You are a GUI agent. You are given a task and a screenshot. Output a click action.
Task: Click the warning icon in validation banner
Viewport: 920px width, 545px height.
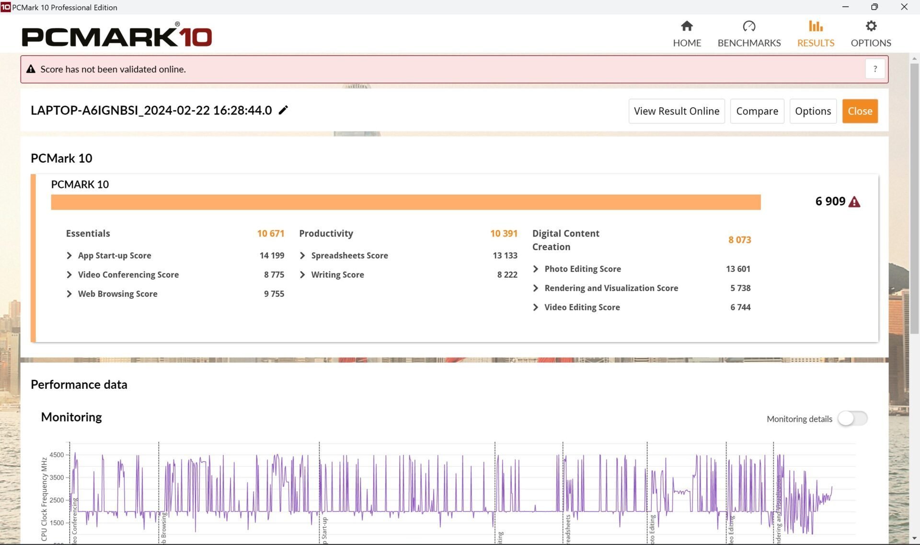pyautogui.click(x=31, y=69)
